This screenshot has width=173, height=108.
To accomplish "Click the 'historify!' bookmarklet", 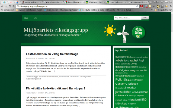I will 110,10.
